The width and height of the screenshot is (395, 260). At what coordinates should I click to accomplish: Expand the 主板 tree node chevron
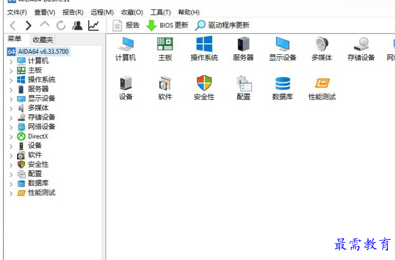coord(11,71)
